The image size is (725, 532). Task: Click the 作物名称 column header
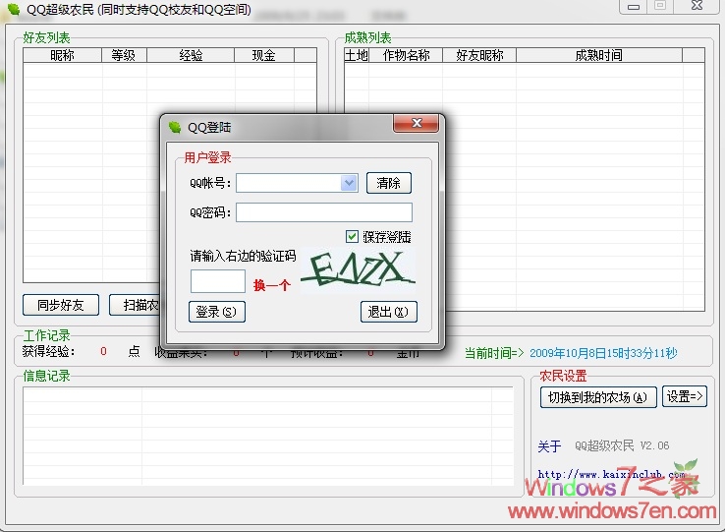pos(406,56)
